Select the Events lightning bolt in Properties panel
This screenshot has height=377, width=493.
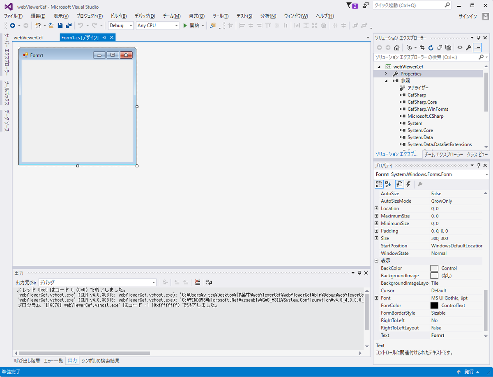click(408, 184)
